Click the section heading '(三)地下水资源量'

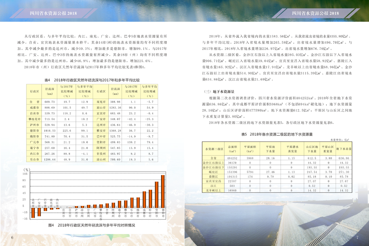[219, 92]
